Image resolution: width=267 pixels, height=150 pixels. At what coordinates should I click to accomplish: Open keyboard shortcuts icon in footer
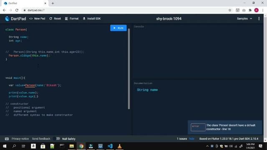point(7,139)
